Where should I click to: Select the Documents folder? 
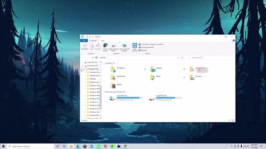(197, 69)
